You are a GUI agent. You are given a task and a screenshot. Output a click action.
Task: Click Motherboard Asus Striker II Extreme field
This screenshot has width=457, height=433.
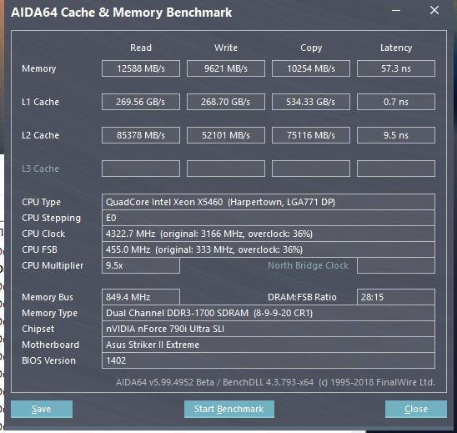coord(269,345)
